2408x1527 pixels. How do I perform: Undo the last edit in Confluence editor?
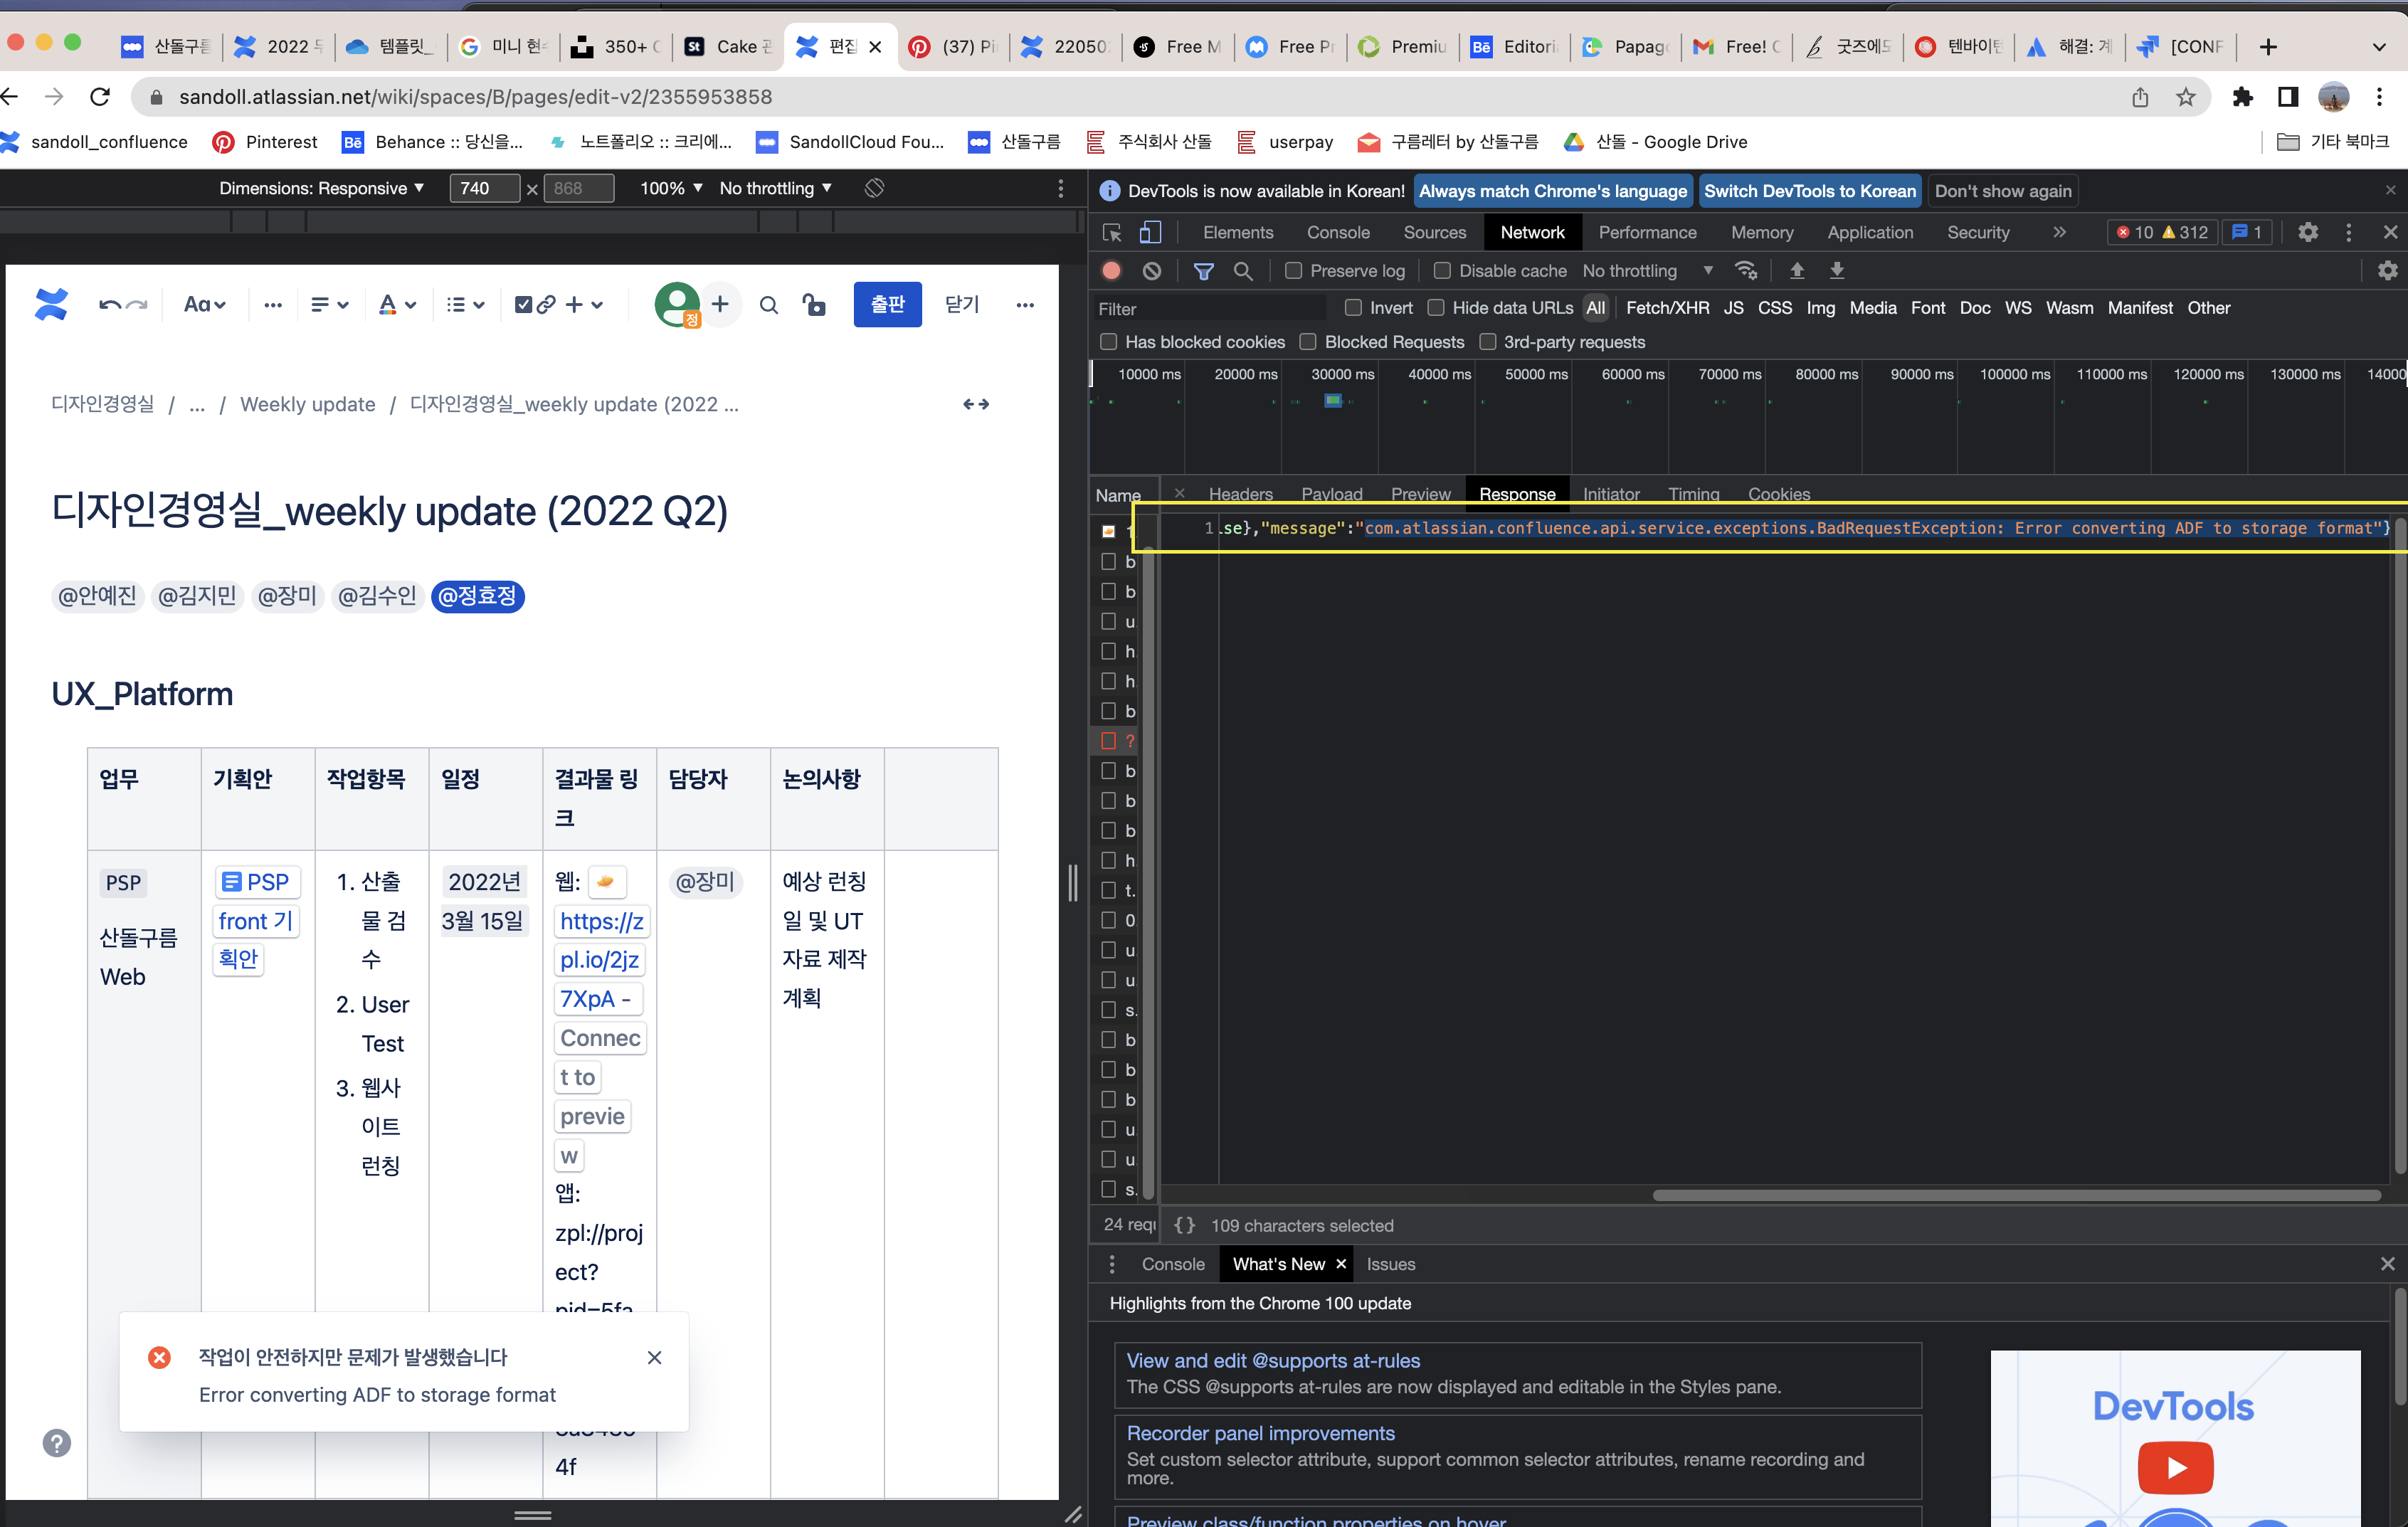109,305
